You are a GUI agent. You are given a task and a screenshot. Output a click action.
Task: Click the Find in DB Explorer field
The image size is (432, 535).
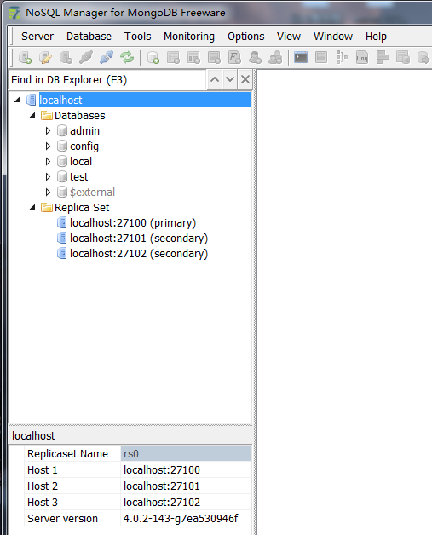[x=107, y=80]
